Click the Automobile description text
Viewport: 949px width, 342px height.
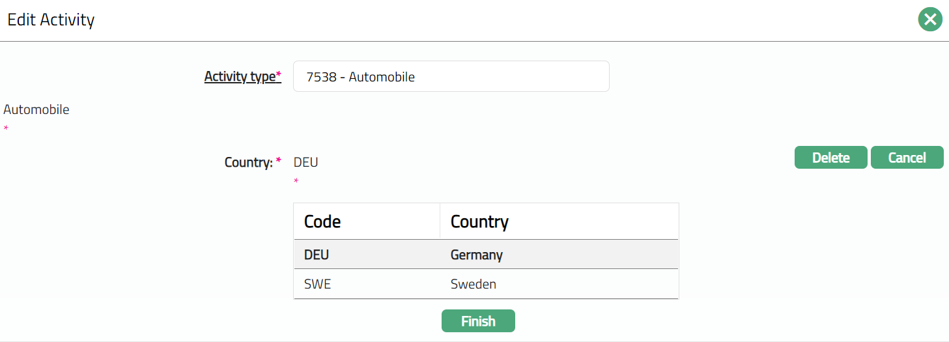pos(36,109)
